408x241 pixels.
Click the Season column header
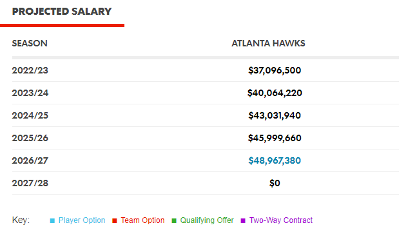30,43
